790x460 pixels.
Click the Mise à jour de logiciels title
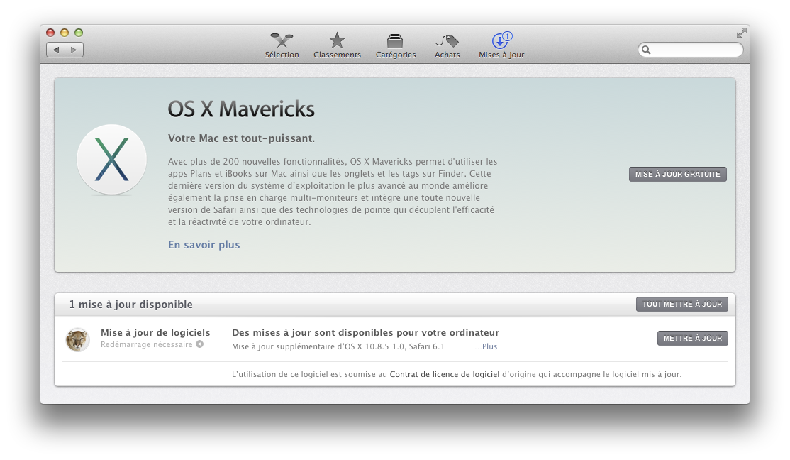point(155,332)
